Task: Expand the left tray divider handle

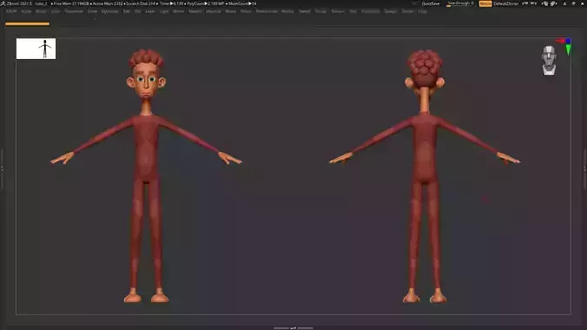Action: point(2,169)
